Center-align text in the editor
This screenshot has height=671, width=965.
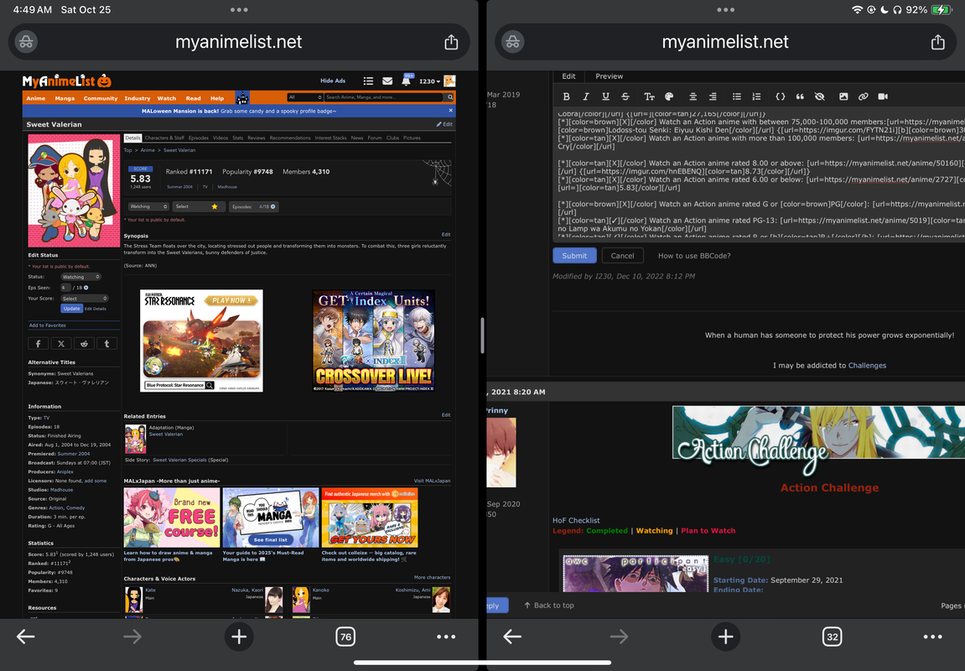coord(693,96)
